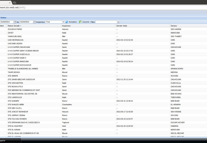The image size is (207, 143).
Task: Close the current browser tab
Action: [10, 3]
